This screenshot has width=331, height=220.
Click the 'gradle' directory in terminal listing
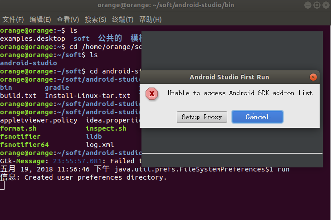[57, 88]
